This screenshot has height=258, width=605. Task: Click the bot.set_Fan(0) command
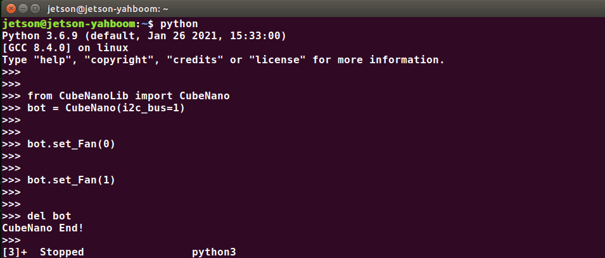[x=72, y=144]
